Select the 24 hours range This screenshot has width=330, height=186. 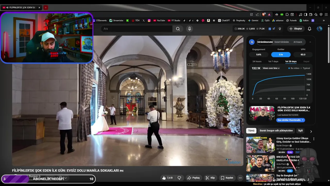click(257, 61)
